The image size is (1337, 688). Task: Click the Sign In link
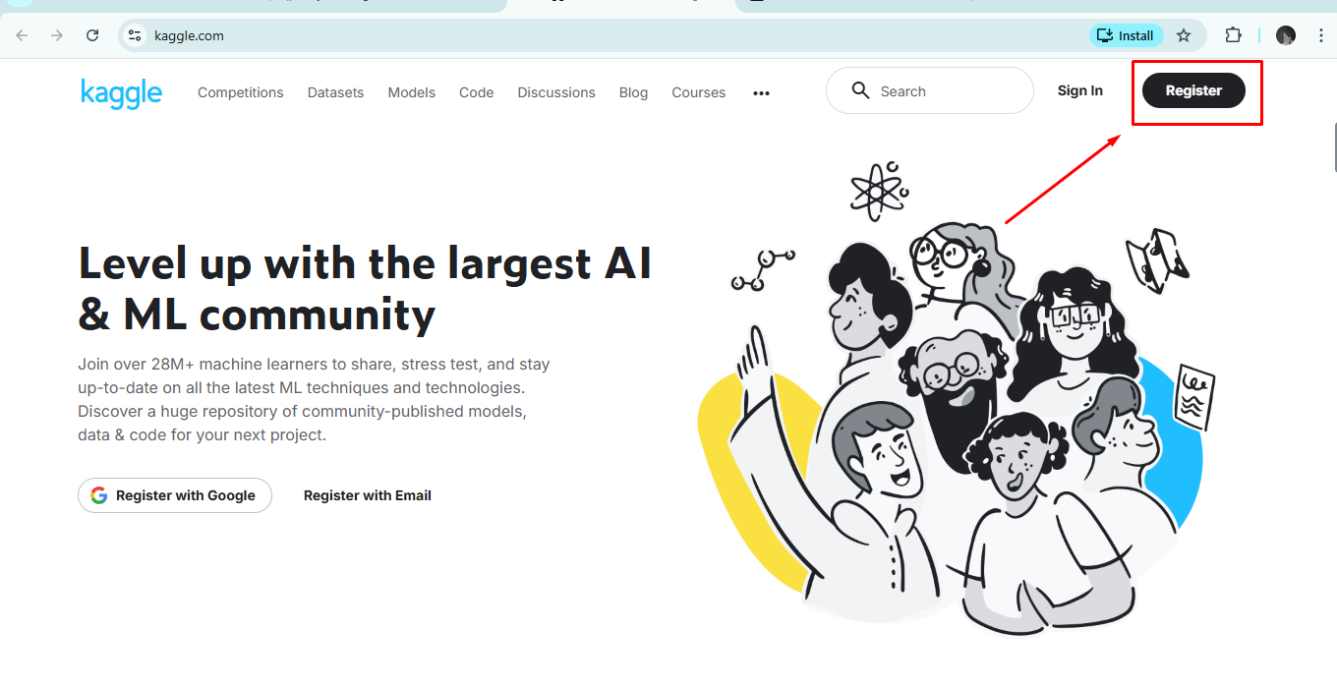coord(1079,90)
